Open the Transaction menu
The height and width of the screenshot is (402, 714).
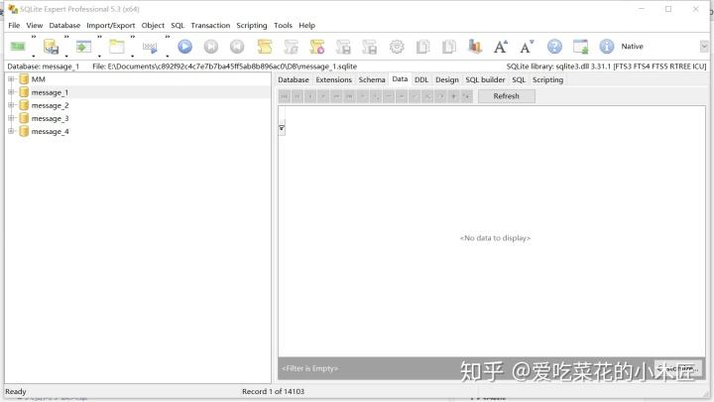[210, 26]
